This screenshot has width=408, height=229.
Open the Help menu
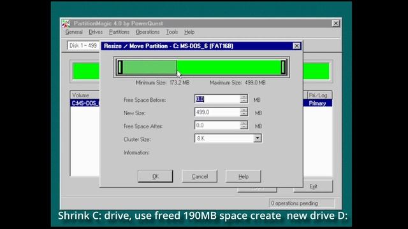189,32
